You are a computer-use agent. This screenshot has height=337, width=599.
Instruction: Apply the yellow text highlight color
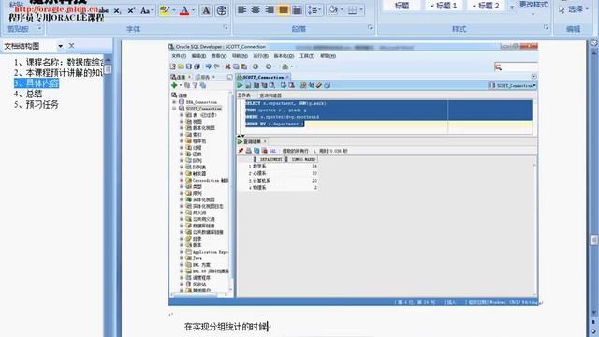(165, 10)
